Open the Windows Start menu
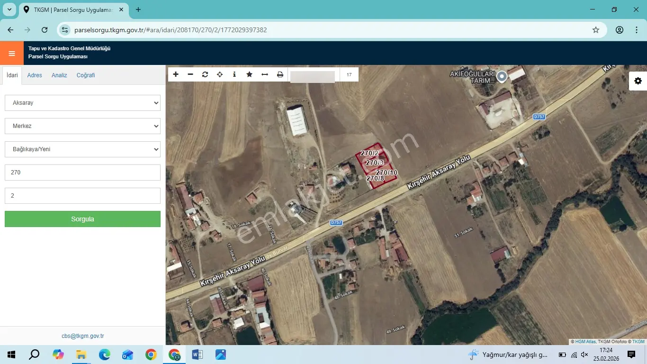647x364 pixels. coord(11,355)
